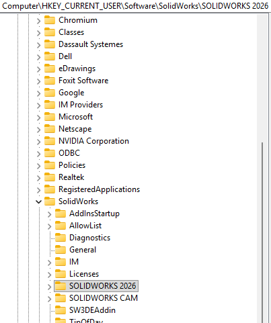
Task: Click the NVIDIA Corporation folder icon
Action: tap(50, 141)
